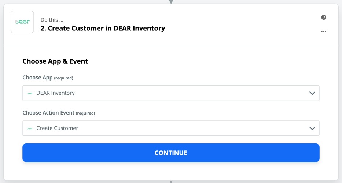Open the three-dot step options menu
The width and height of the screenshot is (342, 183).
(324, 31)
